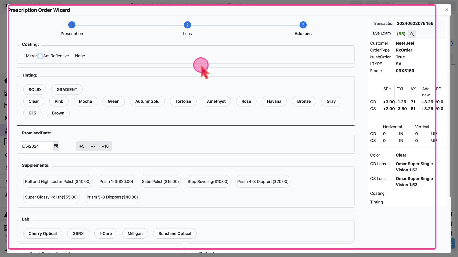458x257 pixels.
Task: Open the PromisedDate calendar picker icon
Action: click(x=56, y=146)
